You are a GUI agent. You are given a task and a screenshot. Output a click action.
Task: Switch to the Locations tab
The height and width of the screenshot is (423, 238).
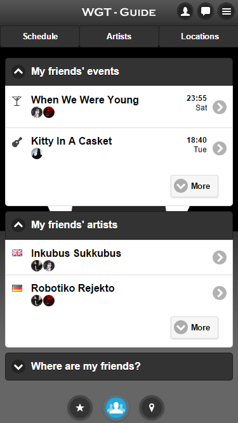(x=200, y=36)
